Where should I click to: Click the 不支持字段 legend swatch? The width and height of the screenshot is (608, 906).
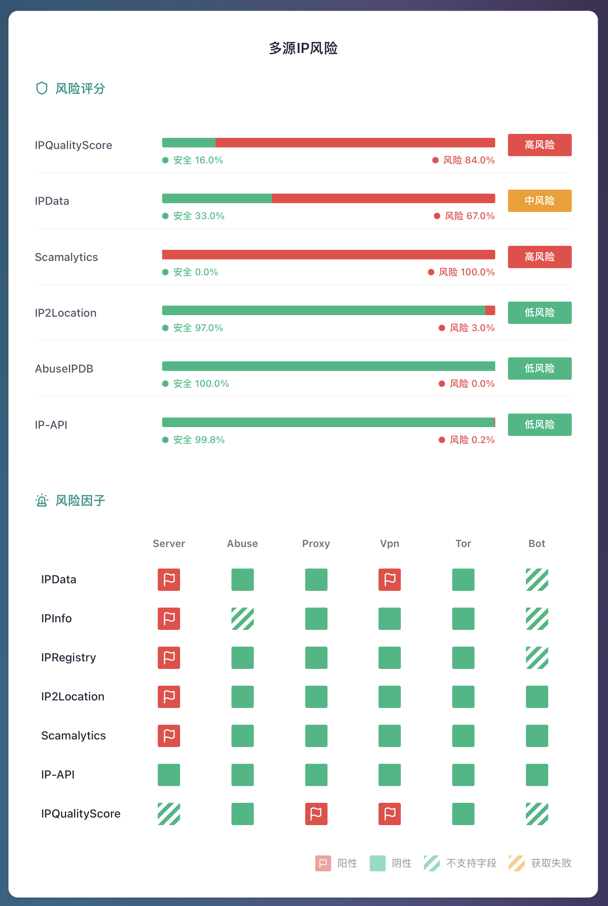coord(432,863)
